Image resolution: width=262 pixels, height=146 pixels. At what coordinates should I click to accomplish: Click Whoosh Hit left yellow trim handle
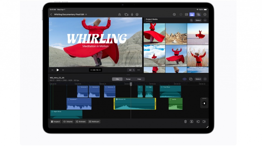114,104
